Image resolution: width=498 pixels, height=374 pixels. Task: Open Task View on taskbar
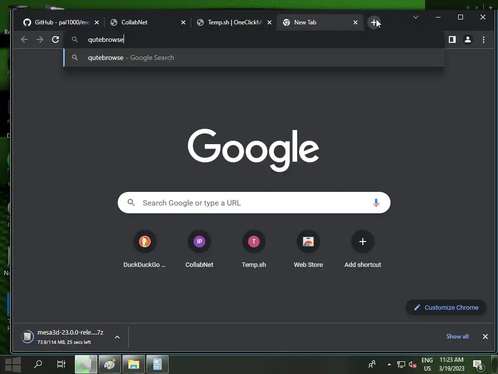[x=61, y=364]
